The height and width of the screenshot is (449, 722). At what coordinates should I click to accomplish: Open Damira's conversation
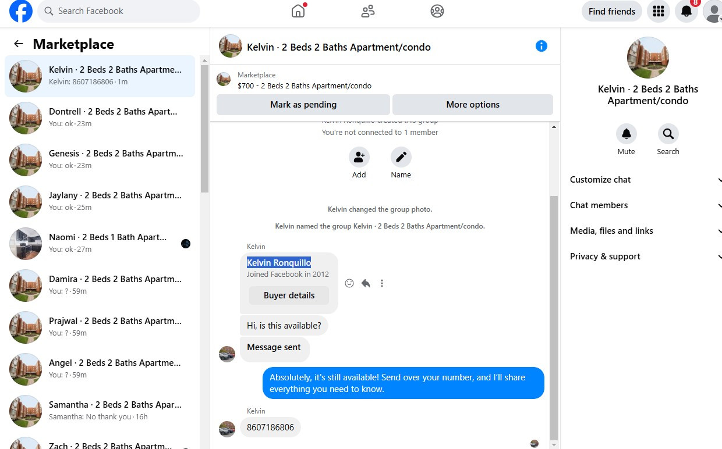100,286
